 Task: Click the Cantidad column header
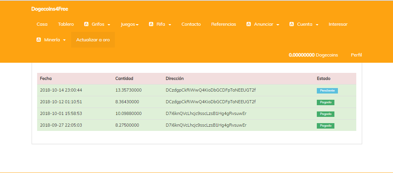(x=124, y=78)
